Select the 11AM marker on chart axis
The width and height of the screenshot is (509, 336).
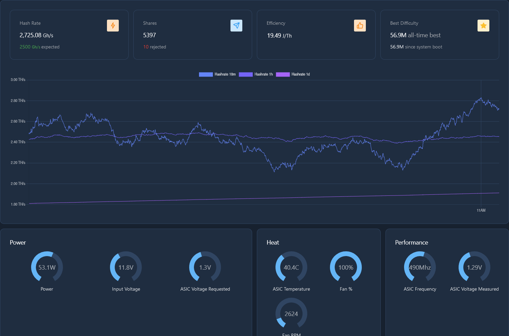[481, 210]
